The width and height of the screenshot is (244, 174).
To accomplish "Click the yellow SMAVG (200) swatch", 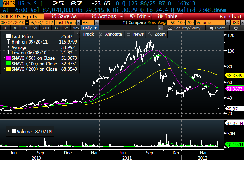I will [8, 69].
